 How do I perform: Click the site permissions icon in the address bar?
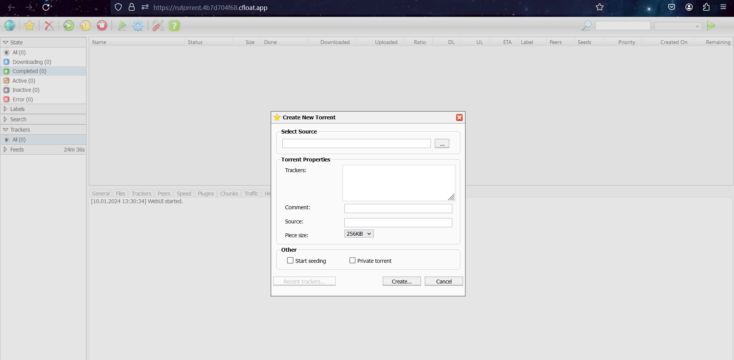tap(145, 7)
